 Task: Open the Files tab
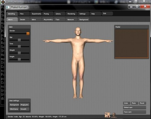24,14
